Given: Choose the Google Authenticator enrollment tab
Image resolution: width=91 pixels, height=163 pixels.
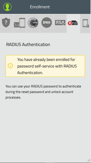Looking at the screenshot, I should (x=33, y=24).
